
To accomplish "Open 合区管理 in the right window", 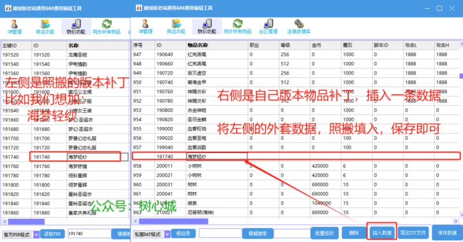I will (x=268, y=27).
